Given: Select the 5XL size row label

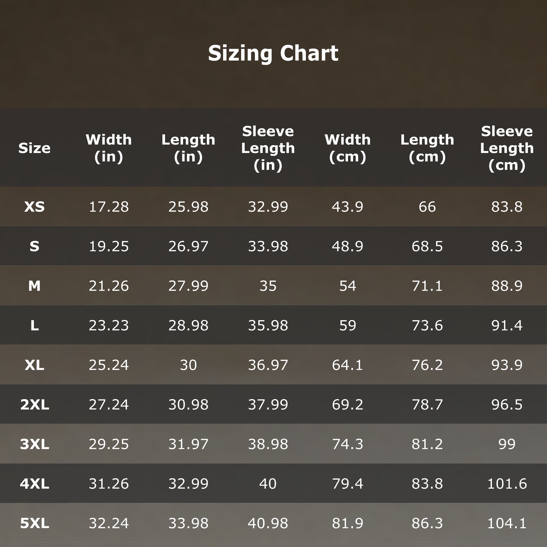Looking at the screenshot, I should [34, 523].
